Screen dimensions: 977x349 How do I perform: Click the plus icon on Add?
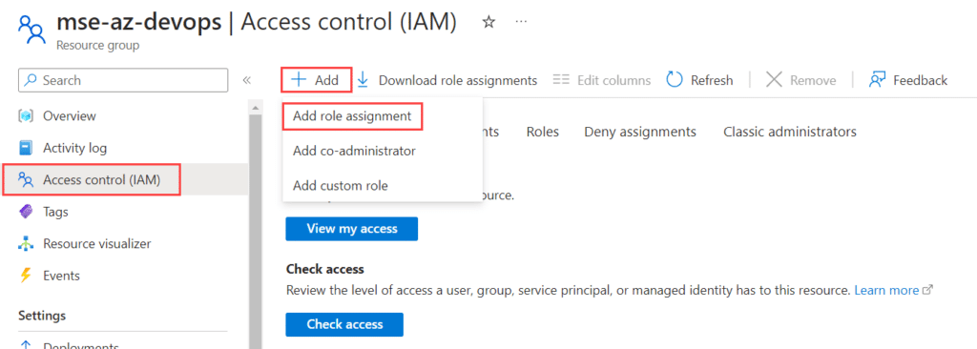pos(299,80)
